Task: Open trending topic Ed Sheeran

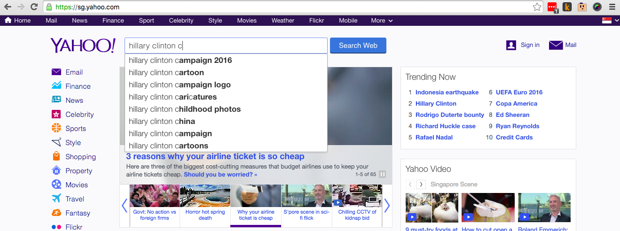Action: click(x=513, y=115)
